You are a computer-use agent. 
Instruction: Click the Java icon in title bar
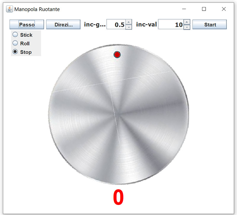[x=9, y=9]
